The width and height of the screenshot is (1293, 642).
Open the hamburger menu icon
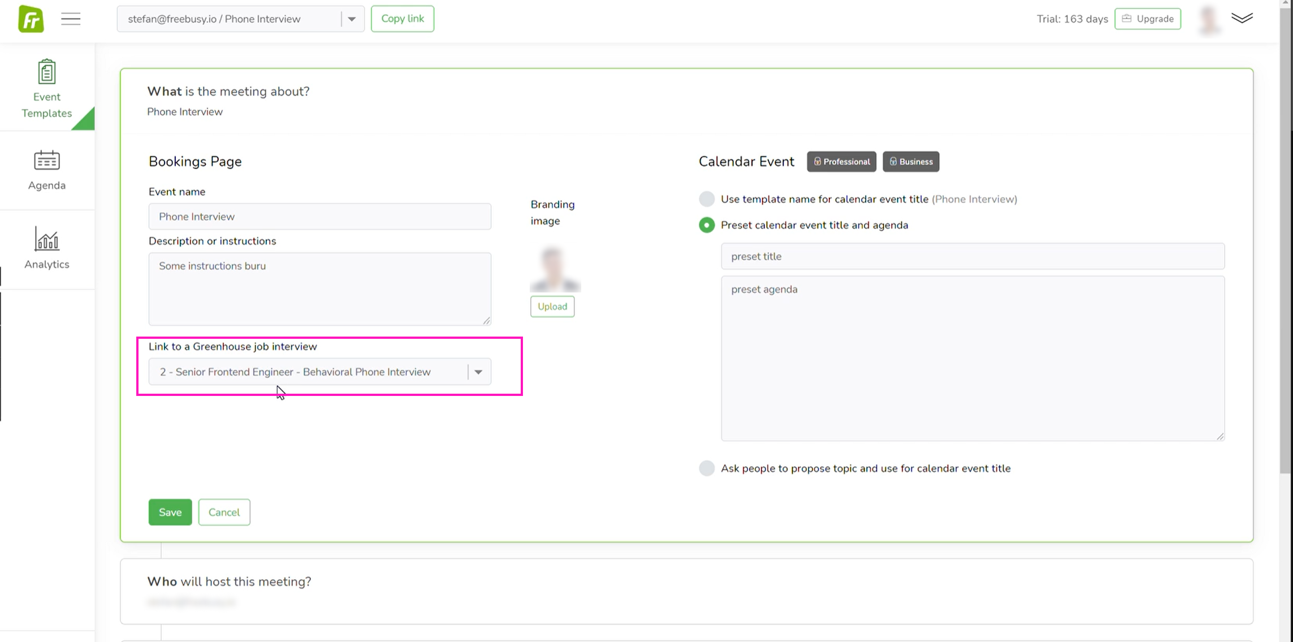point(71,19)
